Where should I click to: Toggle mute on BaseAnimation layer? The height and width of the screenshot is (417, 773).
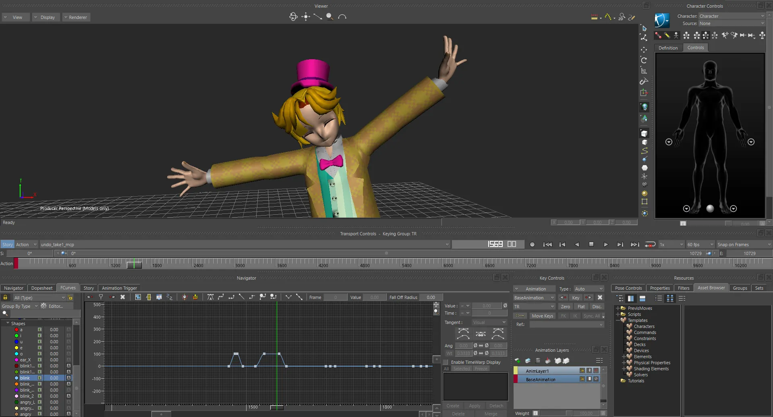point(596,379)
